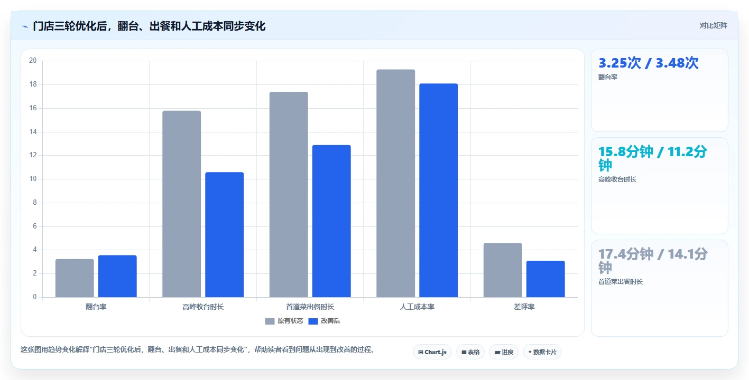
Task: Toggle the 改善后 legend item
Action: click(324, 321)
